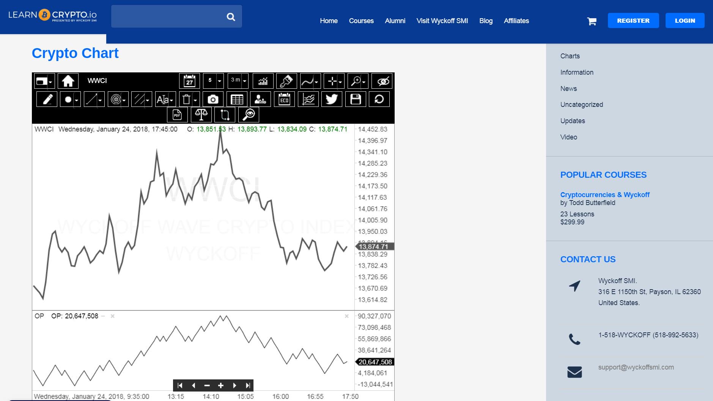Open the Video category link

pos(568,137)
